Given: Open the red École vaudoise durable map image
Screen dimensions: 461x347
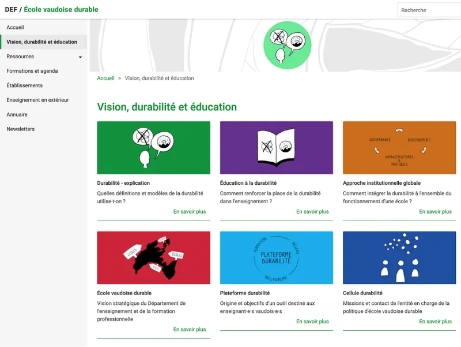Looking at the screenshot, I should 153,258.
